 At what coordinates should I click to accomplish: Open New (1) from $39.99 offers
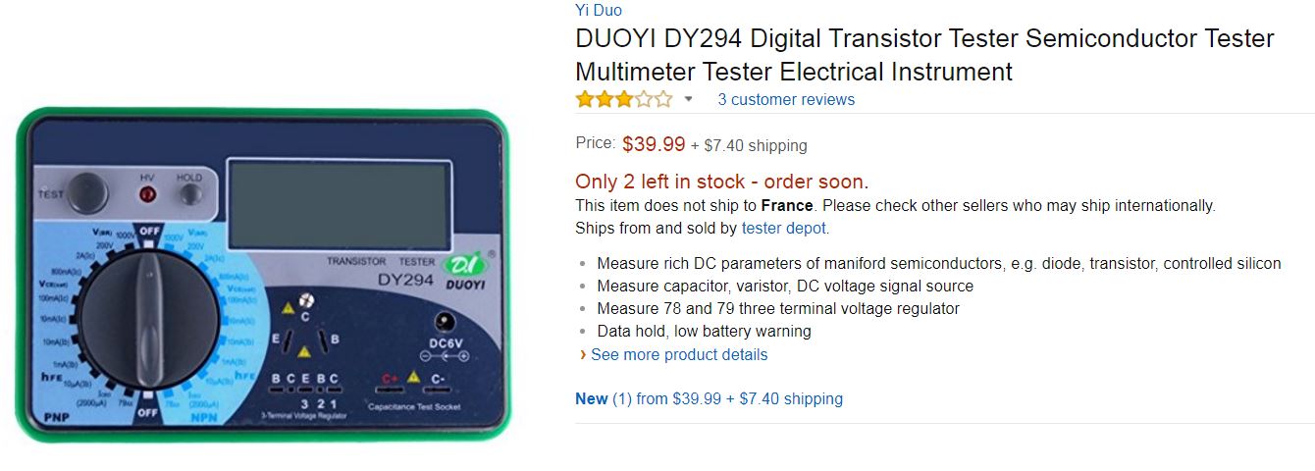[709, 398]
